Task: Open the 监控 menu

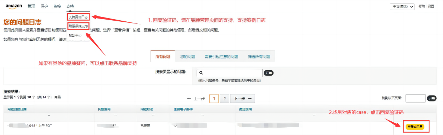Action: point(57,7)
